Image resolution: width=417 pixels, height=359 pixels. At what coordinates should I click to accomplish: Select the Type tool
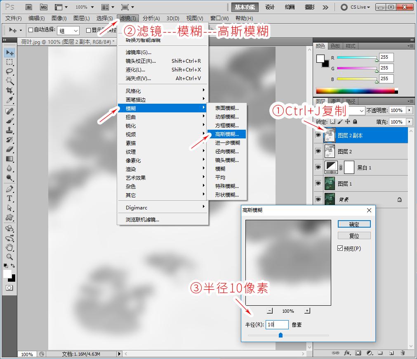pos(9,198)
